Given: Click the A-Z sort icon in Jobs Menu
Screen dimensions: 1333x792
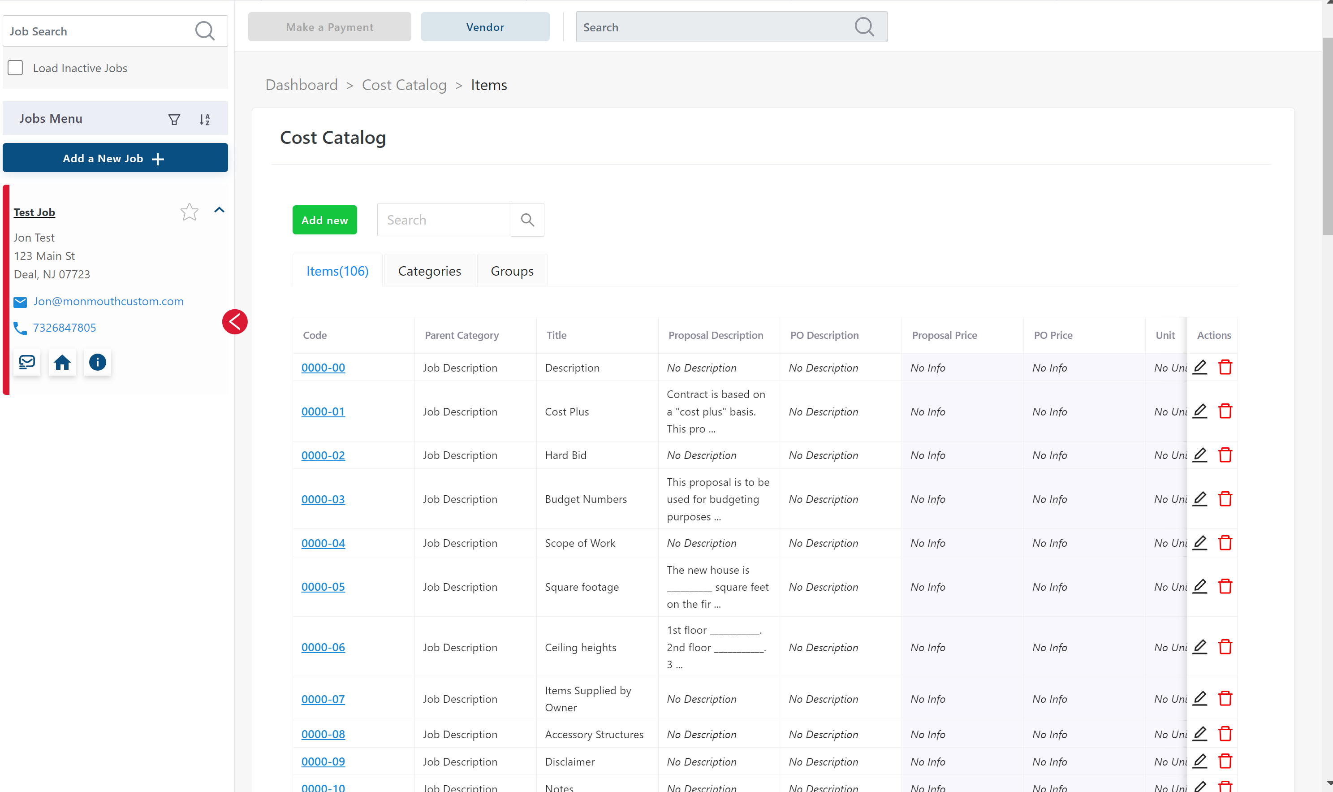Looking at the screenshot, I should tap(204, 120).
